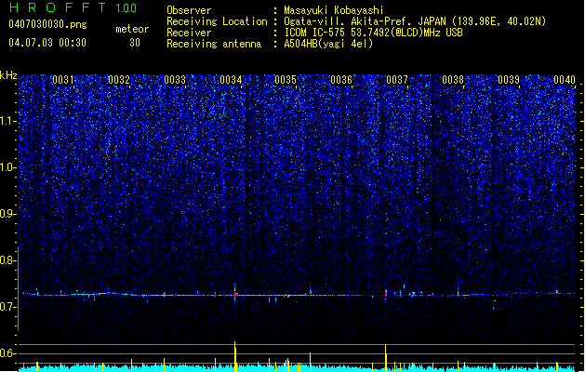Click the 0032 time marker
Viewport: 585px width, 372px height.
click(x=119, y=79)
